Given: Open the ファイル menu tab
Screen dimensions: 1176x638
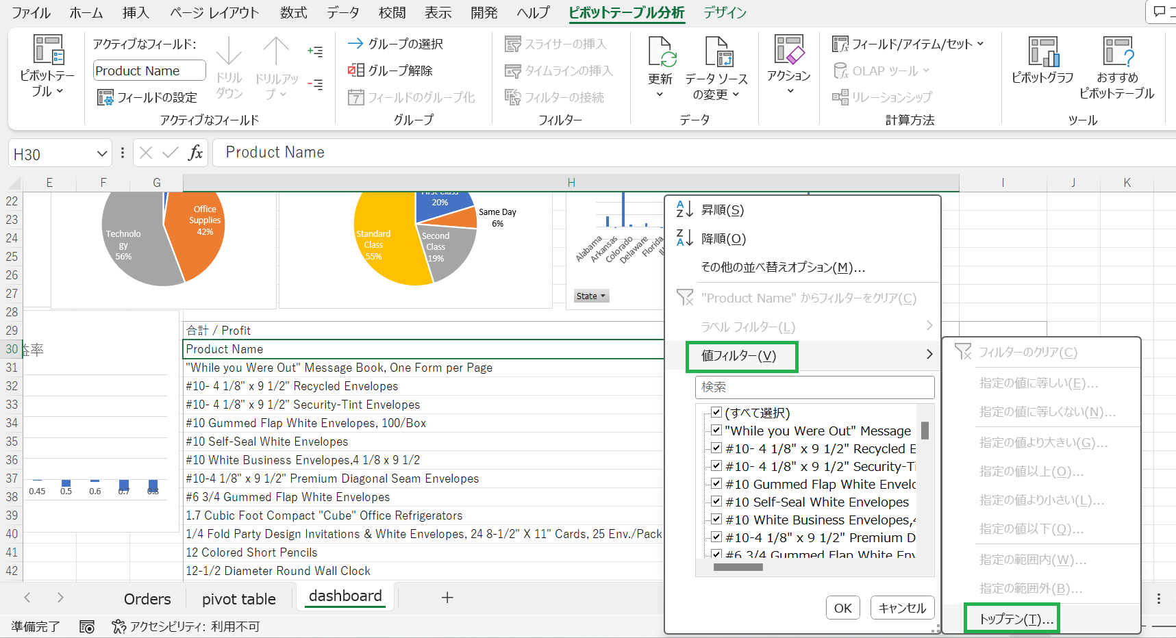Looking at the screenshot, I should click(x=31, y=13).
